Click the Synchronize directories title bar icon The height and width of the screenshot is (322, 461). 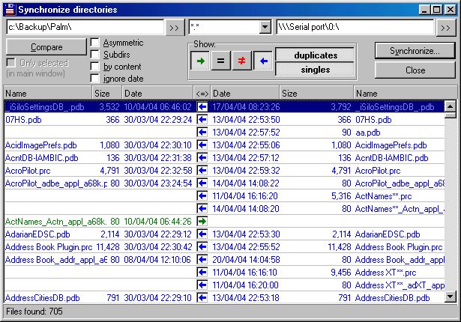click(x=10, y=10)
